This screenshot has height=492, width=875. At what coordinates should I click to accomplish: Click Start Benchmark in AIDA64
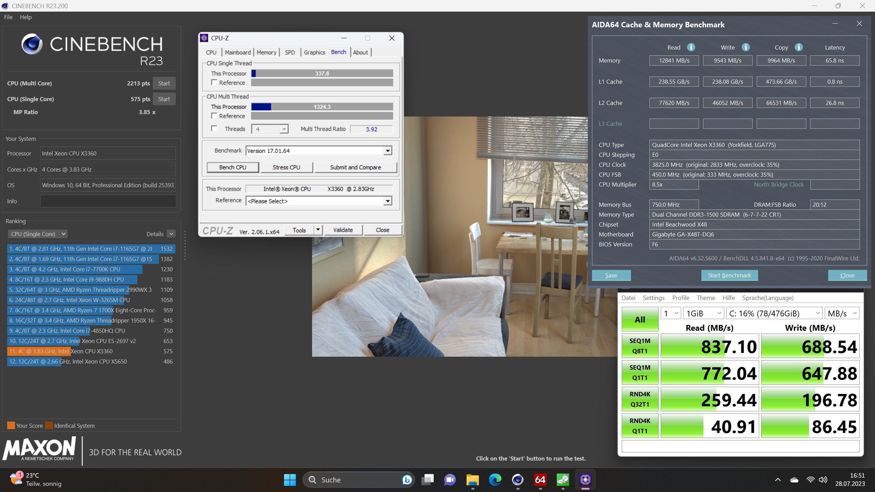[729, 275]
